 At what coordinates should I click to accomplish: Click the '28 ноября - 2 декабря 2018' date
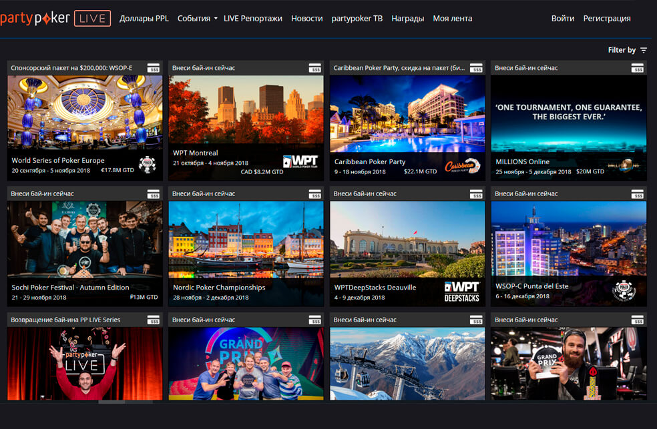(x=211, y=298)
